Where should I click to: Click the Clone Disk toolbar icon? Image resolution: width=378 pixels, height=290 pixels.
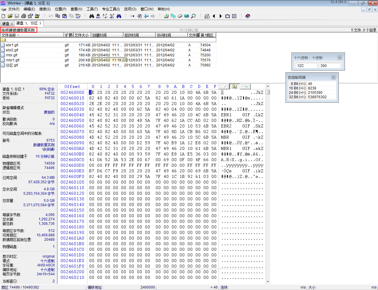[173, 16]
